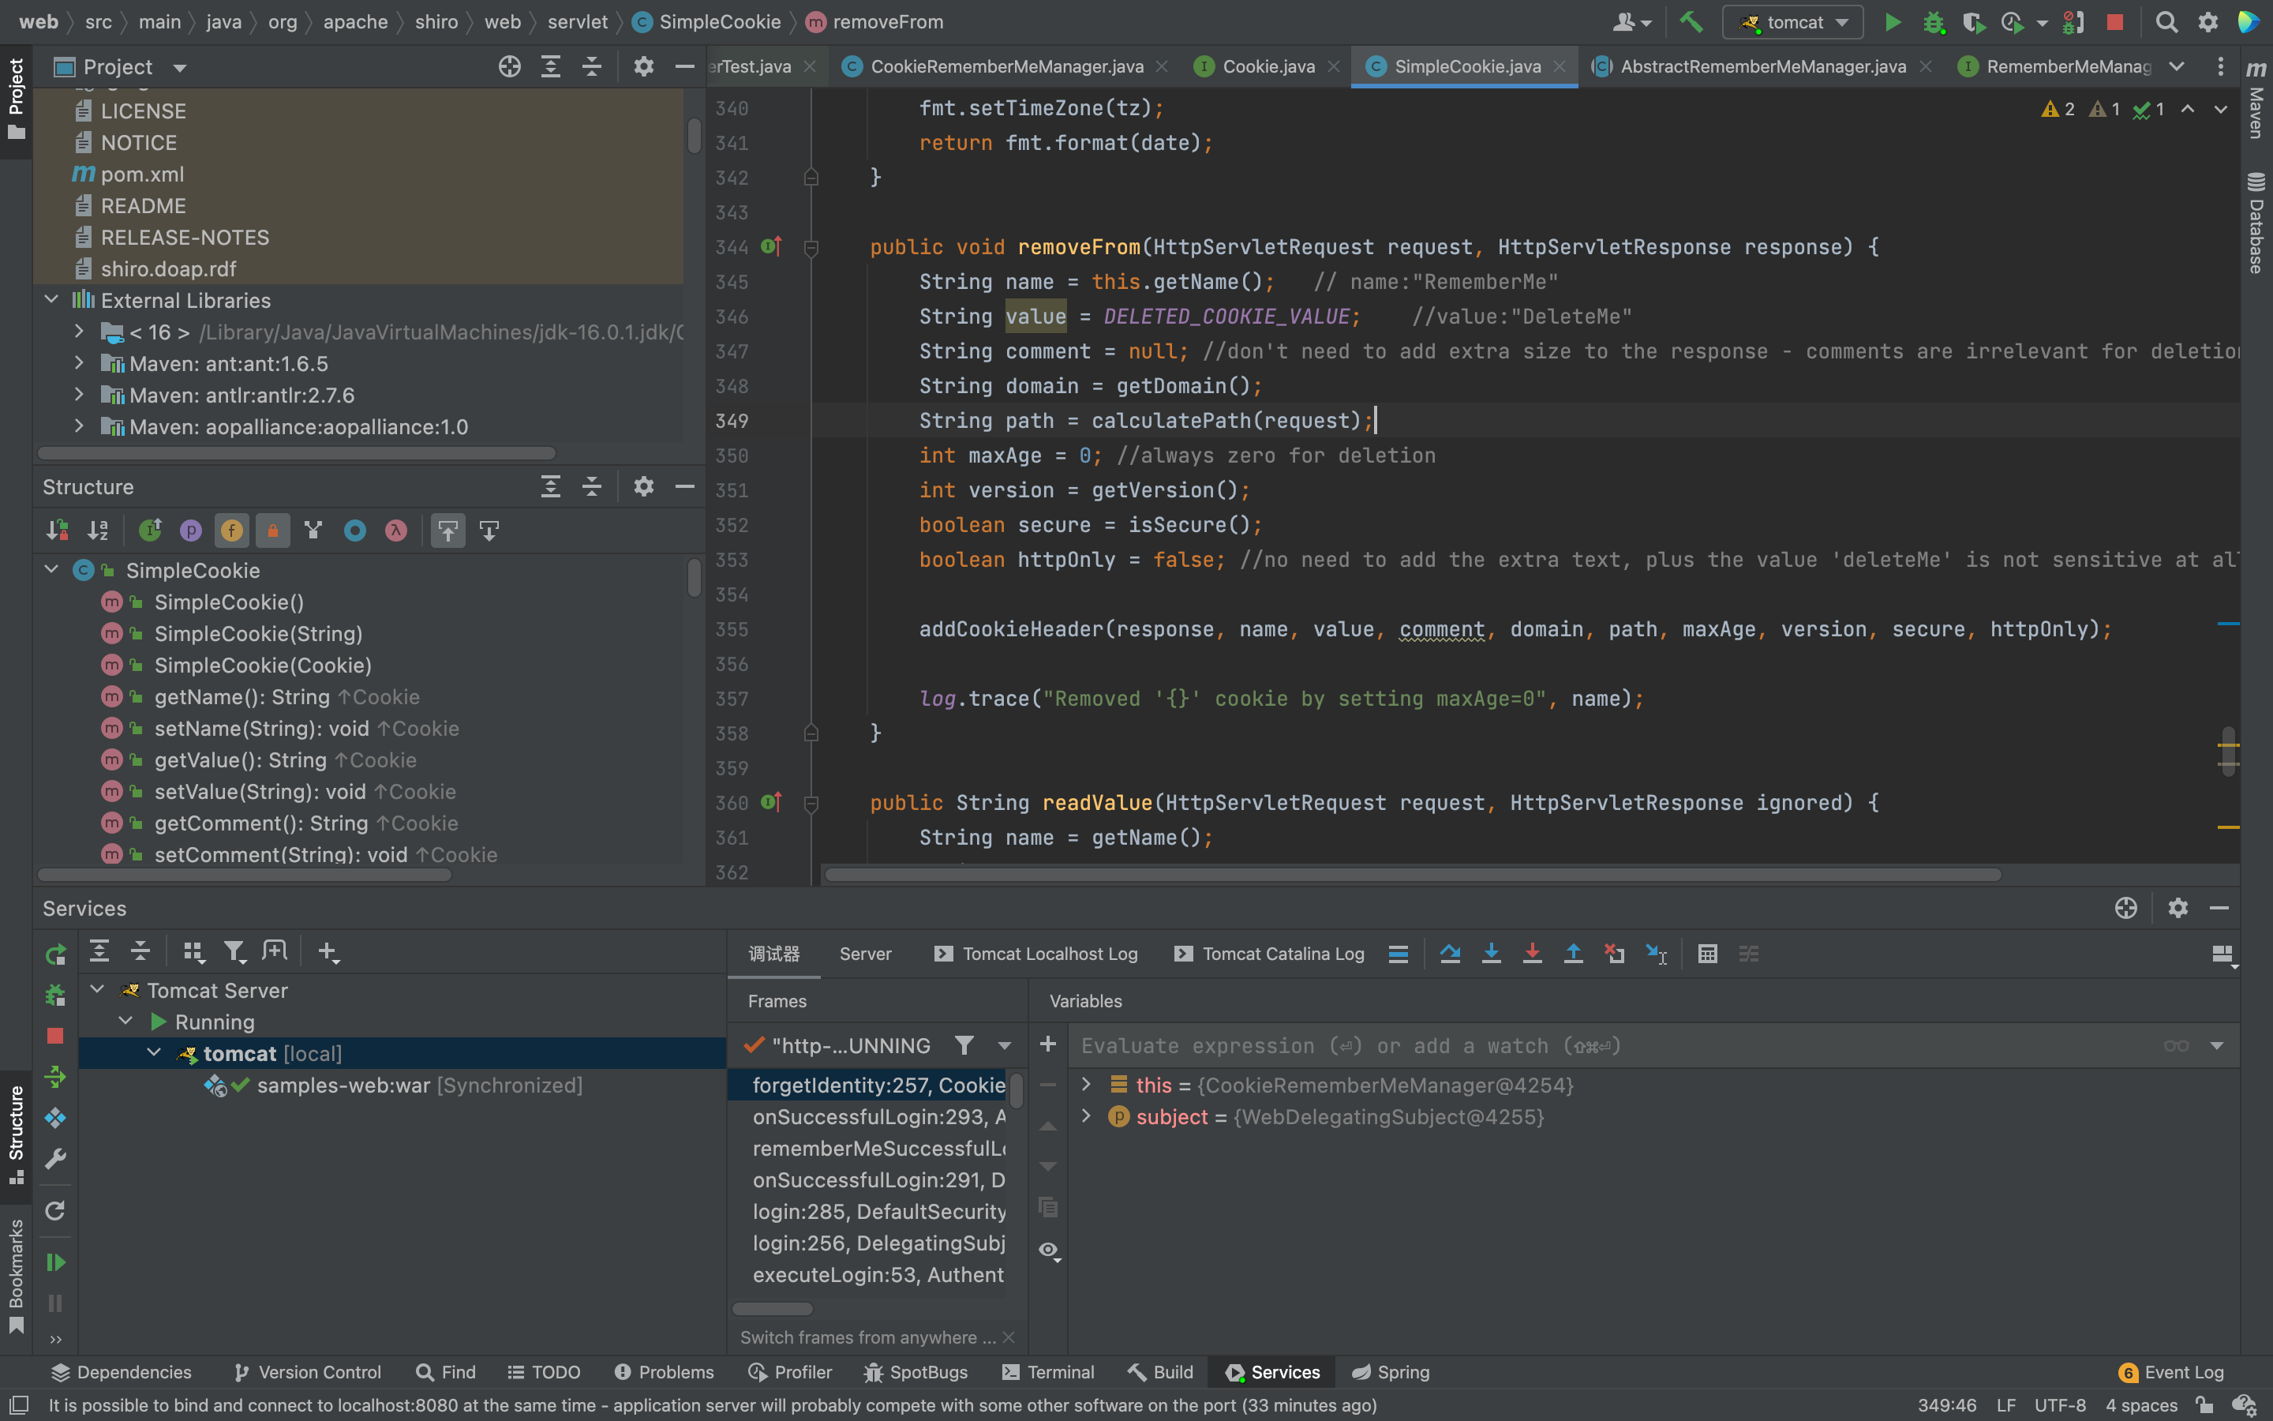2273x1421 pixels.
Task: Open Tomcat Catalina Log tab
Action: [1270, 954]
